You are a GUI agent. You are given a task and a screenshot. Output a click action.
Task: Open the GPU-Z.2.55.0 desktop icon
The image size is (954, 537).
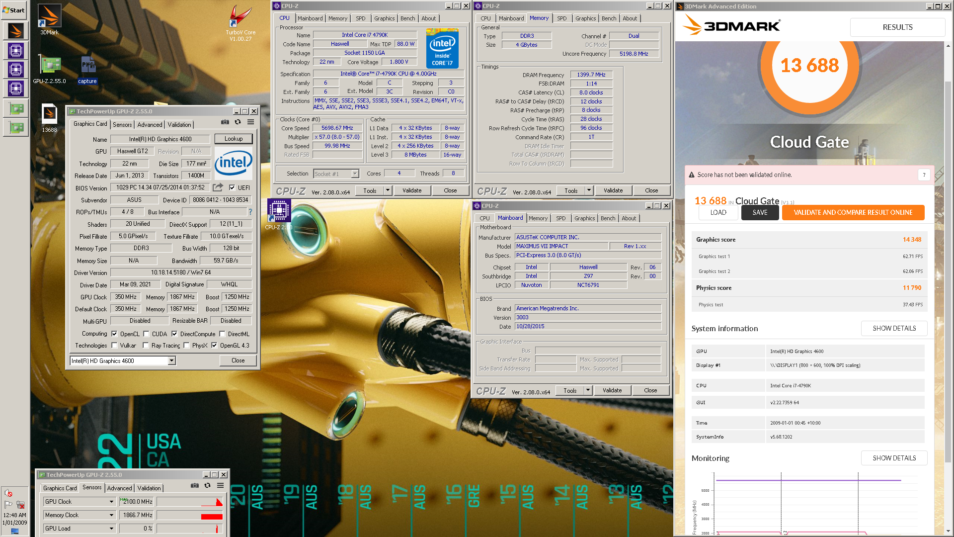click(49, 70)
